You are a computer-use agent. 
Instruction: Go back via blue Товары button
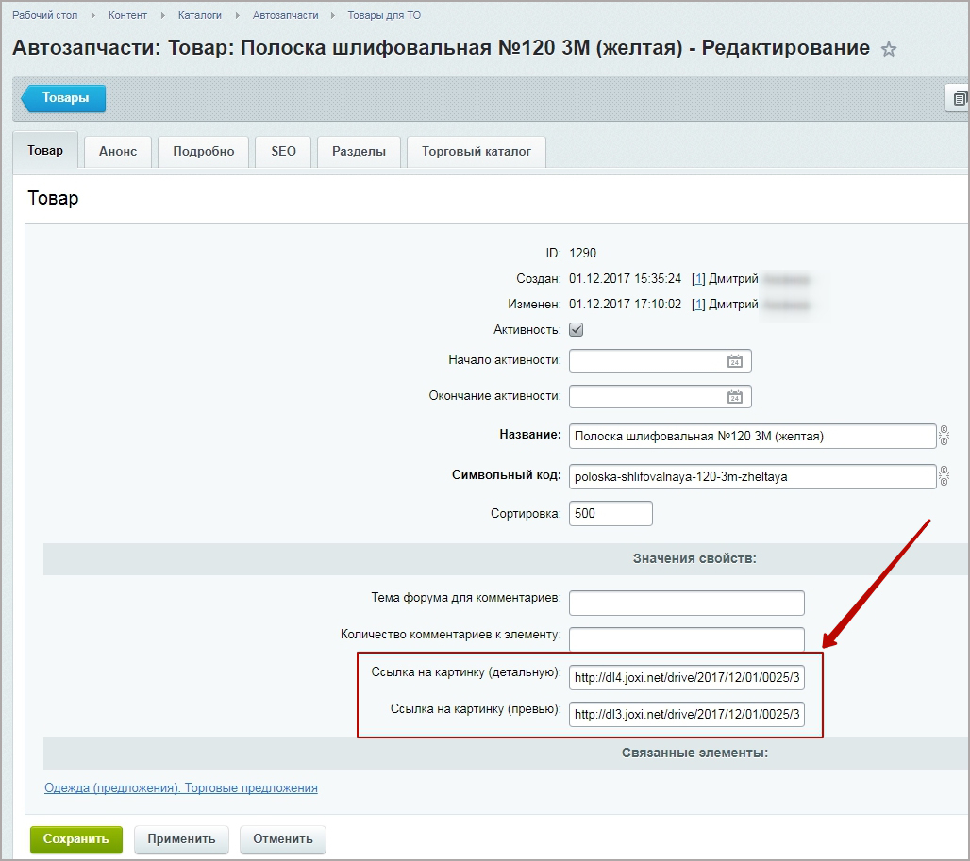[64, 98]
